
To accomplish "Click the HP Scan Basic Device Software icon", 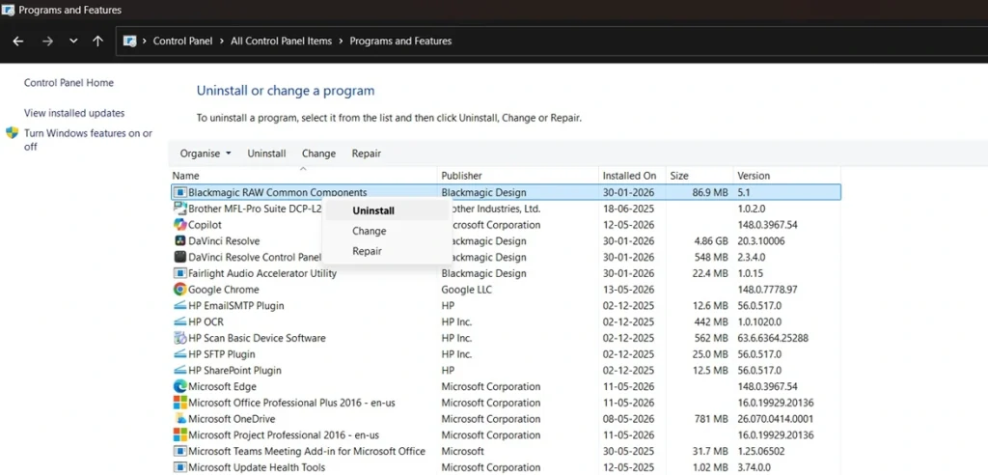I will [x=180, y=338].
